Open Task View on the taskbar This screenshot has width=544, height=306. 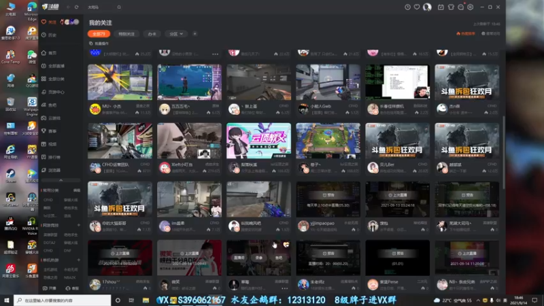pos(131,300)
